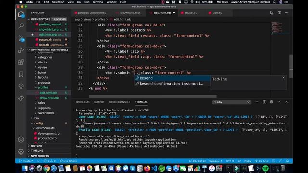Open the Bookmarks icon in activity bar
308x173 pixels.
click(21, 74)
